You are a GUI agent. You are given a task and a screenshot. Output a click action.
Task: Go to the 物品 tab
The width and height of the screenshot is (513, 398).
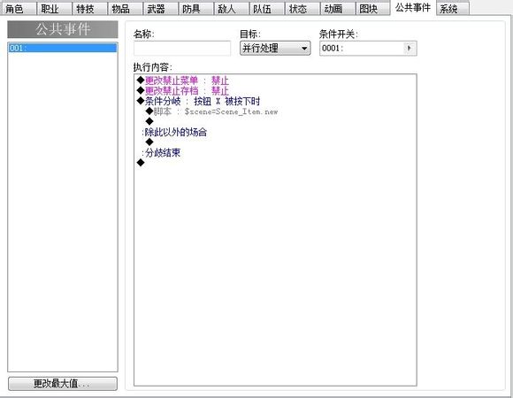point(125,9)
